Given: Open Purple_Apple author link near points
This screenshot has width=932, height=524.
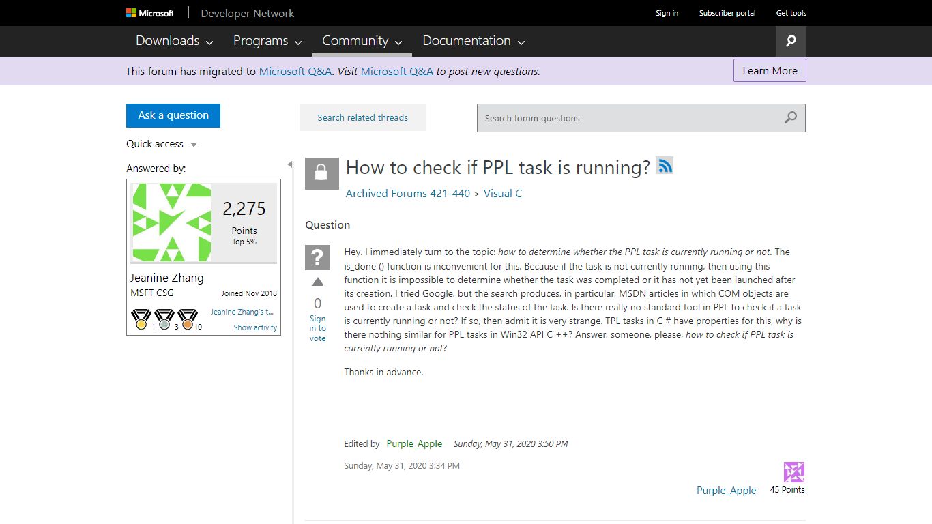Looking at the screenshot, I should 726,490.
